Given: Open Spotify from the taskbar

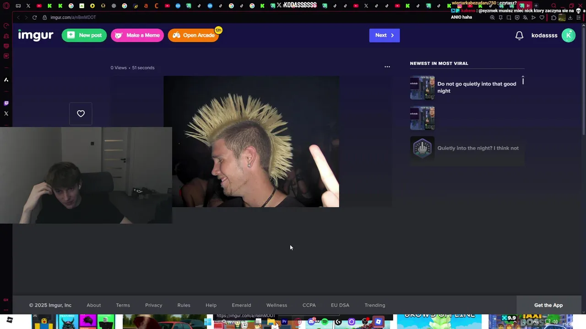Looking at the screenshot, I should point(325,322).
